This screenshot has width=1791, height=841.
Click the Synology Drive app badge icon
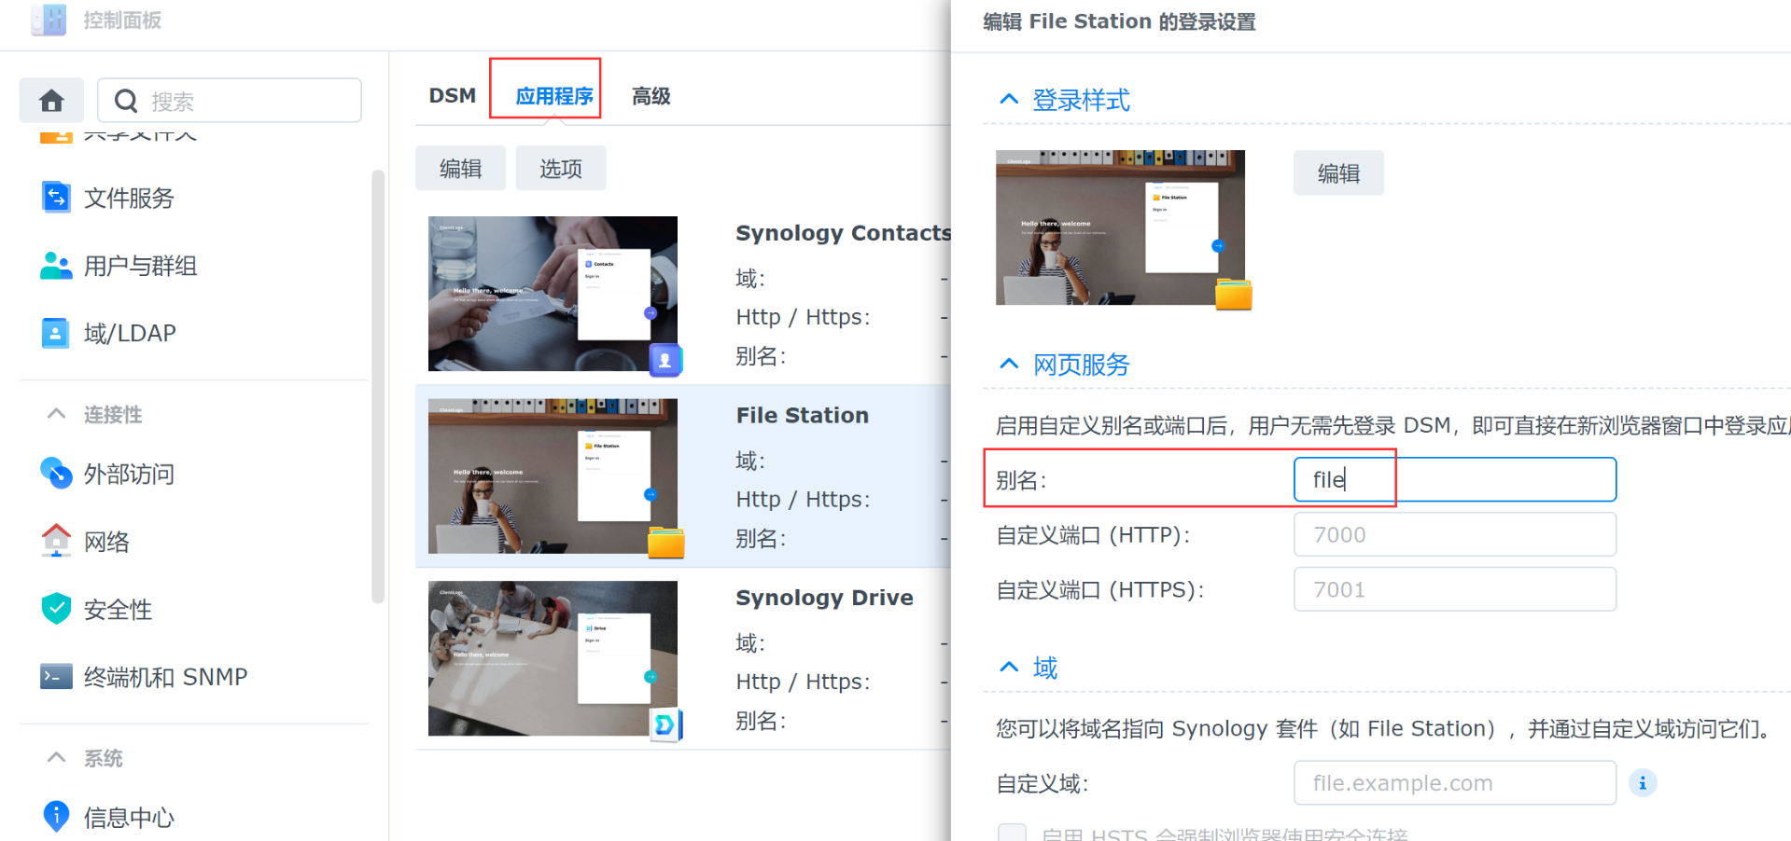tap(666, 724)
